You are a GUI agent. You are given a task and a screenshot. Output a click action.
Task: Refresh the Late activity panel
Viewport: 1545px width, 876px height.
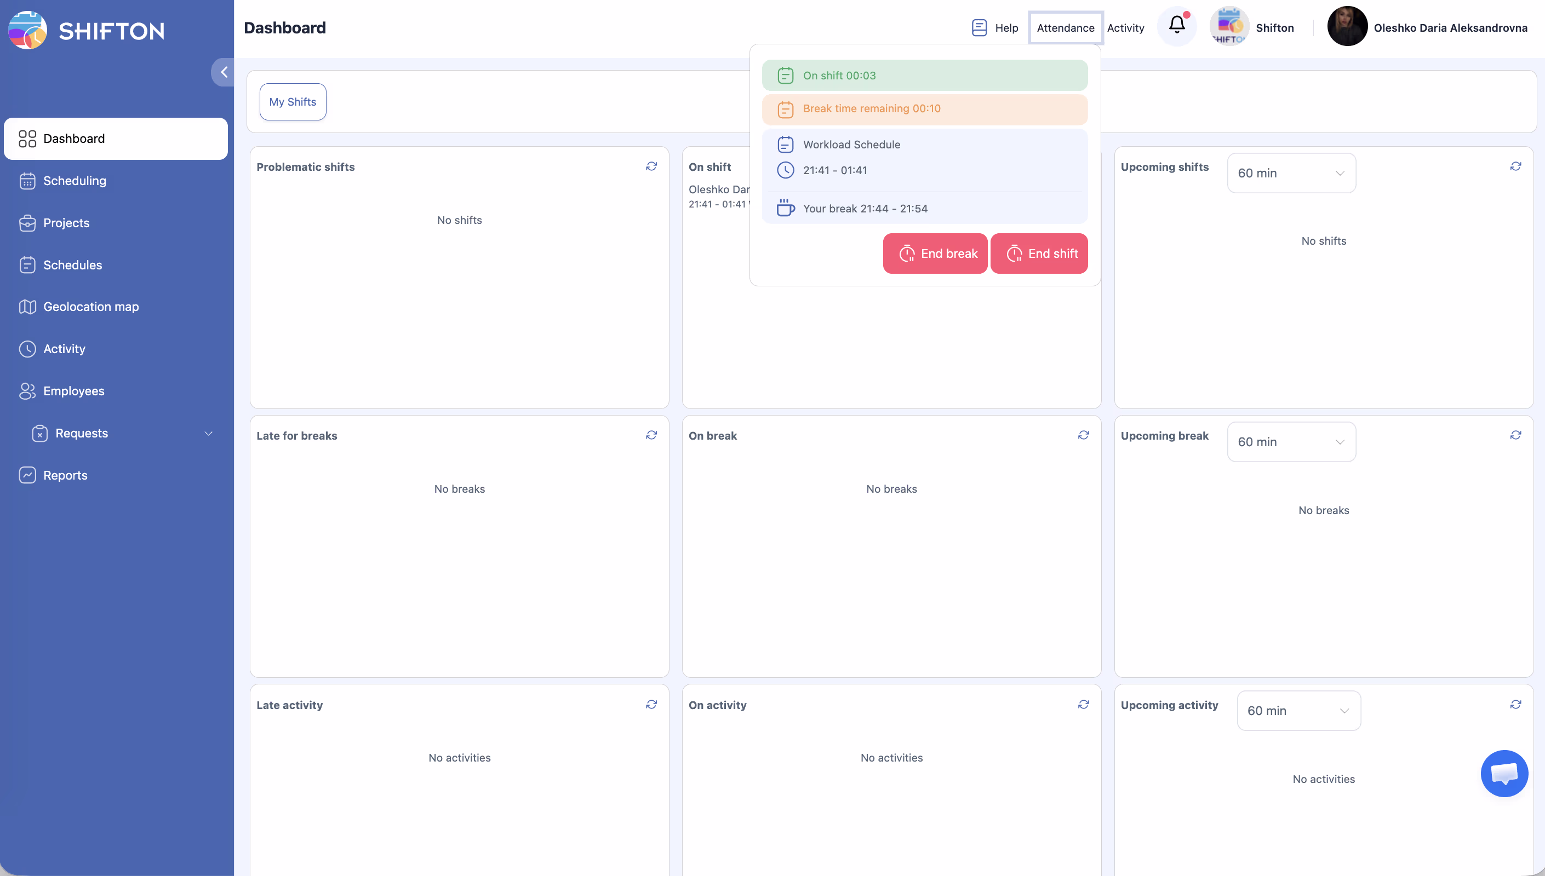tap(651, 704)
